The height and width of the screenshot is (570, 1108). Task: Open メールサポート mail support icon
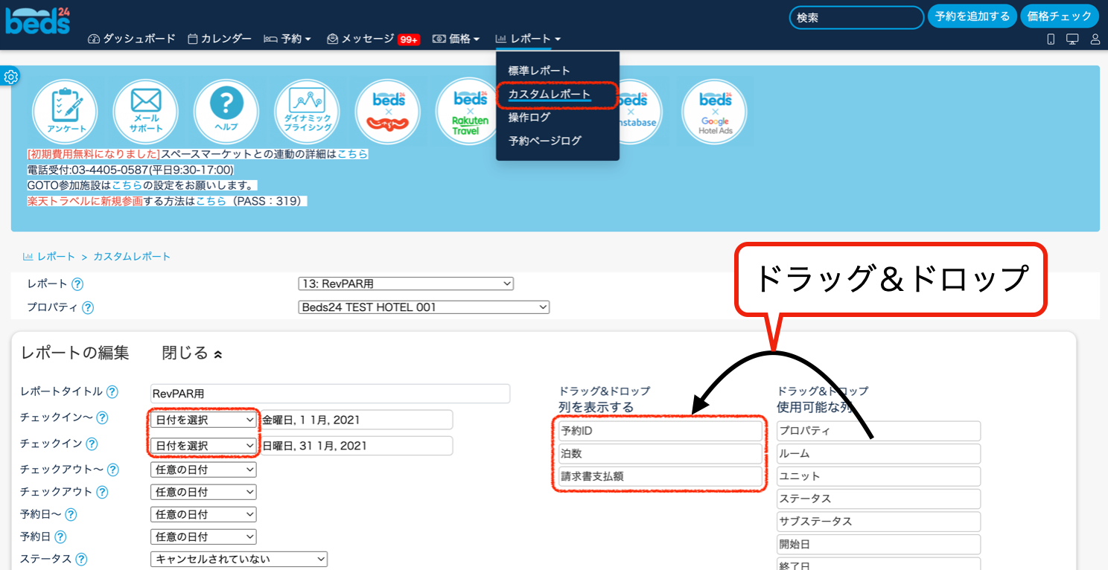coord(146,112)
